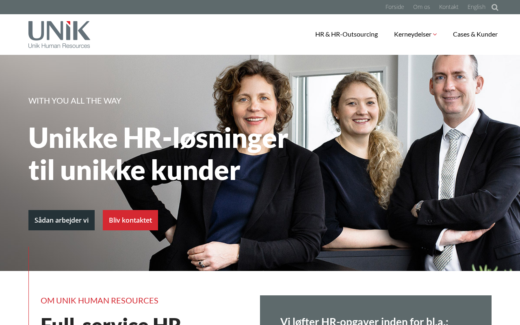The image size is (520, 325).
Task: Open the UNIK Human Resources logo
Action: [59, 35]
